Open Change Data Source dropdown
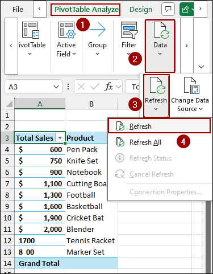The image size is (213, 274). click(x=190, y=96)
